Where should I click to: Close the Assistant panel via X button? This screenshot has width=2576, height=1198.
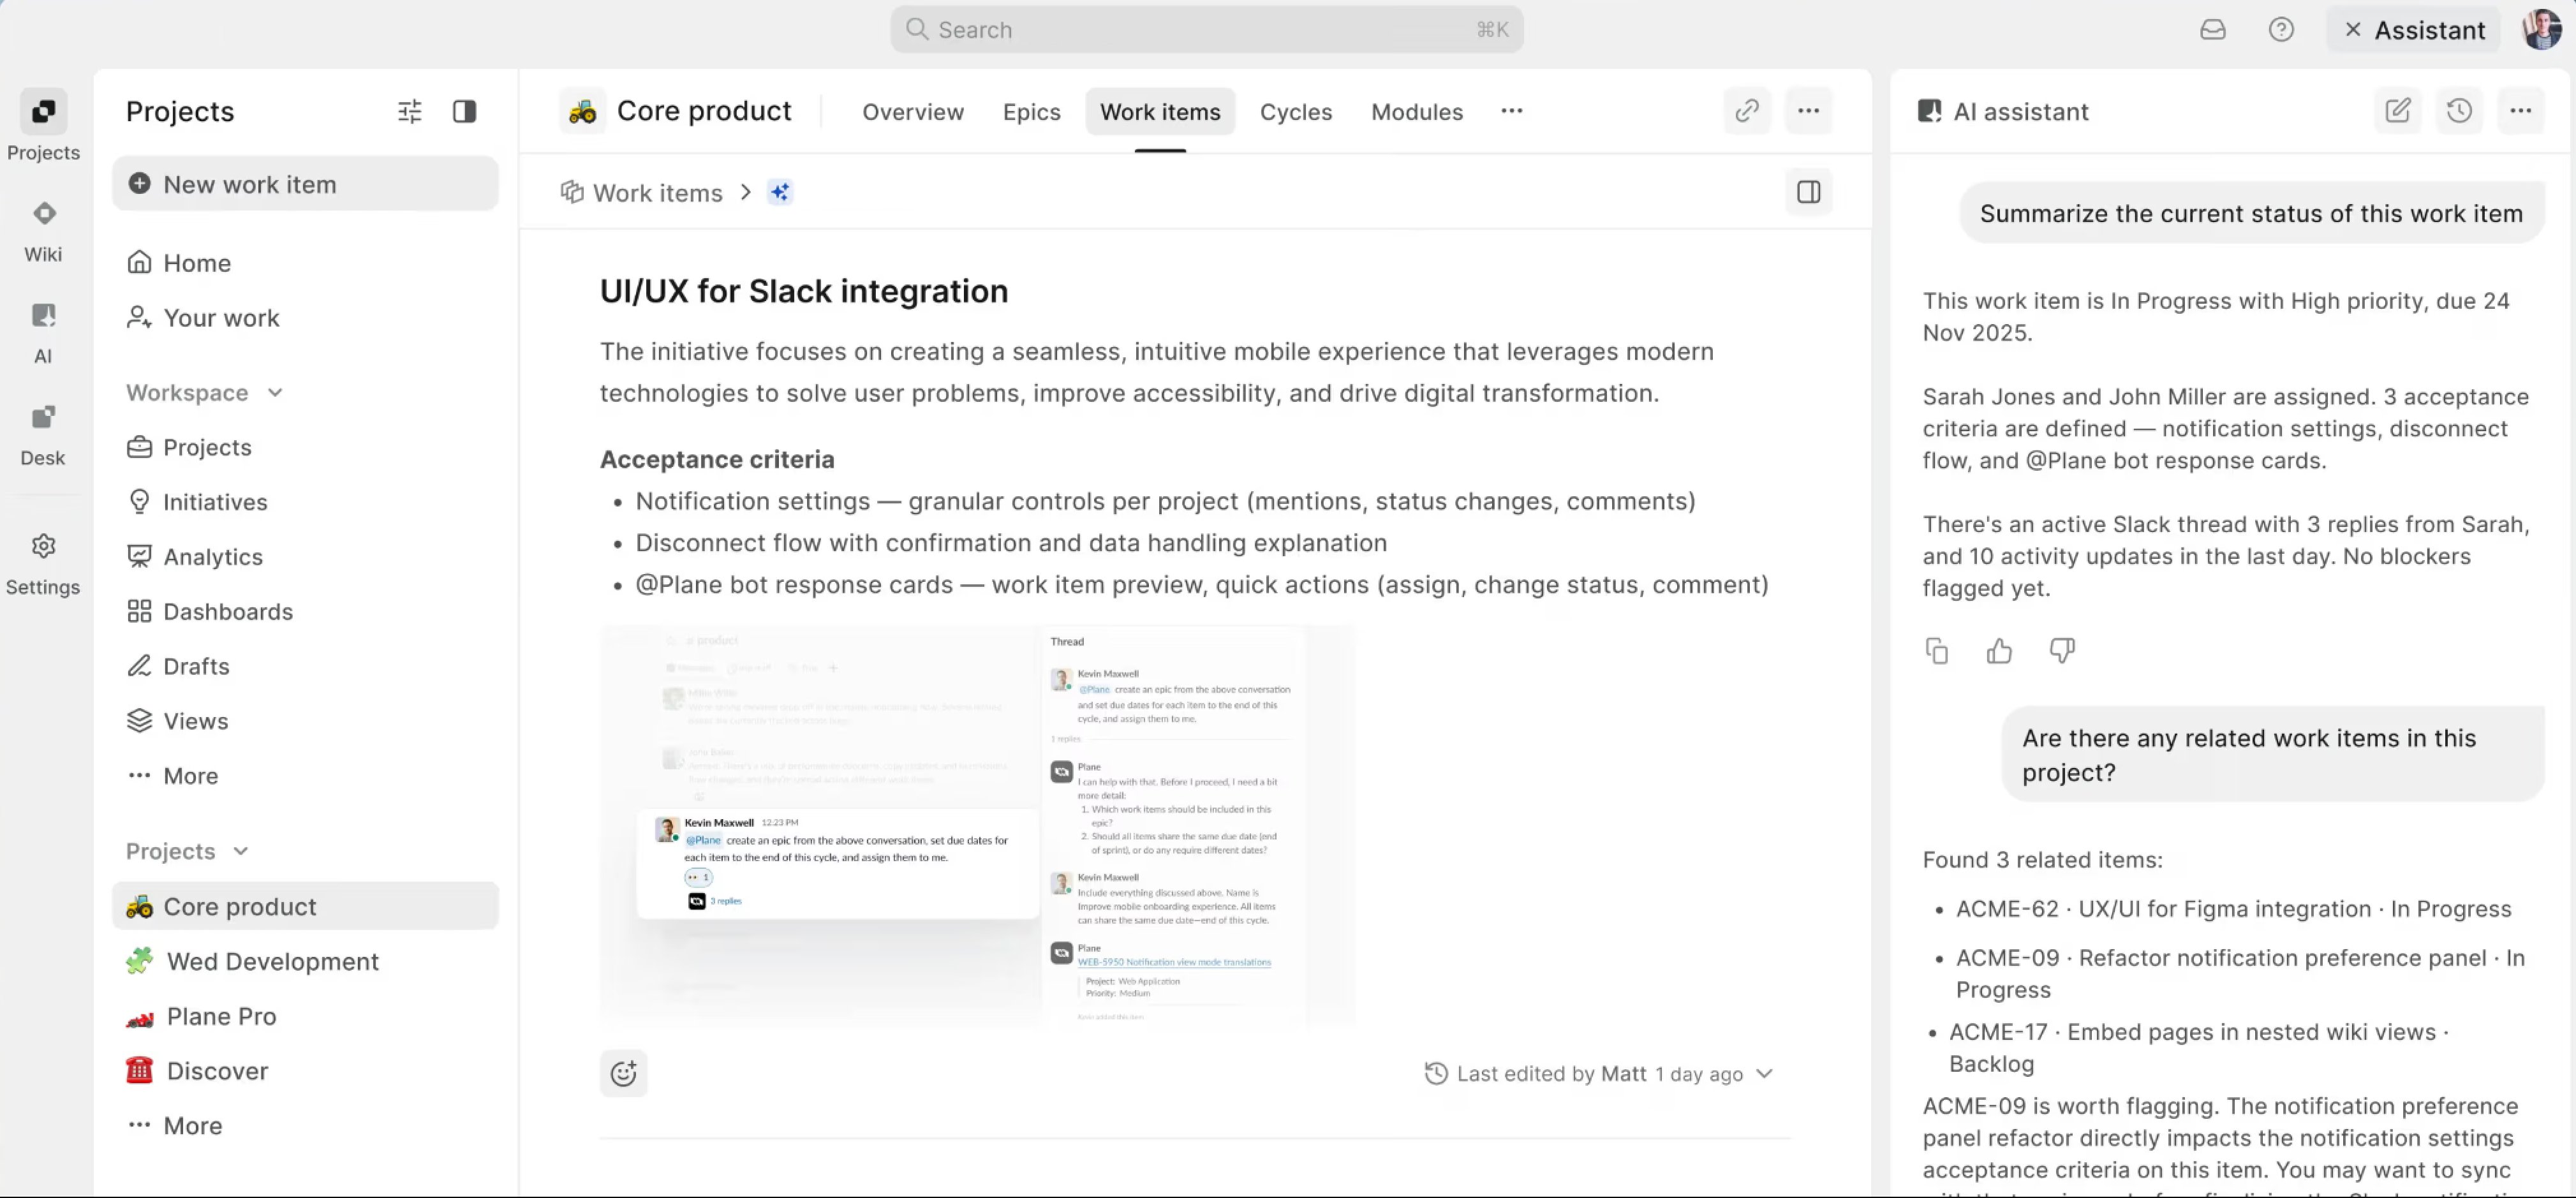pyautogui.click(x=2352, y=30)
